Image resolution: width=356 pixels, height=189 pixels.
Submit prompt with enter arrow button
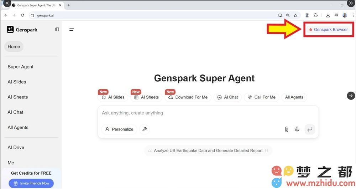coord(310,129)
